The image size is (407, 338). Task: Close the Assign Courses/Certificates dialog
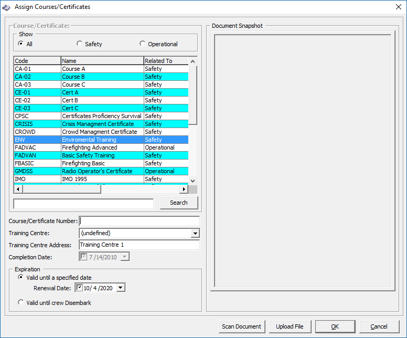point(399,7)
